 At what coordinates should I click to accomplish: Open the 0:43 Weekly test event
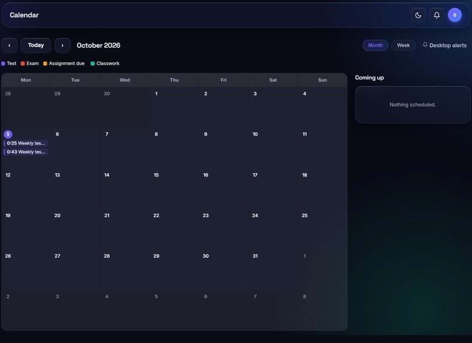click(26, 152)
